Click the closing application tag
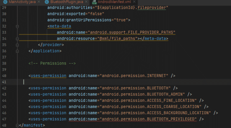 tap(45, 51)
